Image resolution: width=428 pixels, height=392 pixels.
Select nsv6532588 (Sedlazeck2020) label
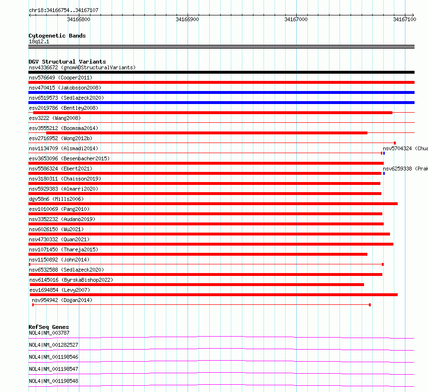pyautogui.click(x=66, y=270)
